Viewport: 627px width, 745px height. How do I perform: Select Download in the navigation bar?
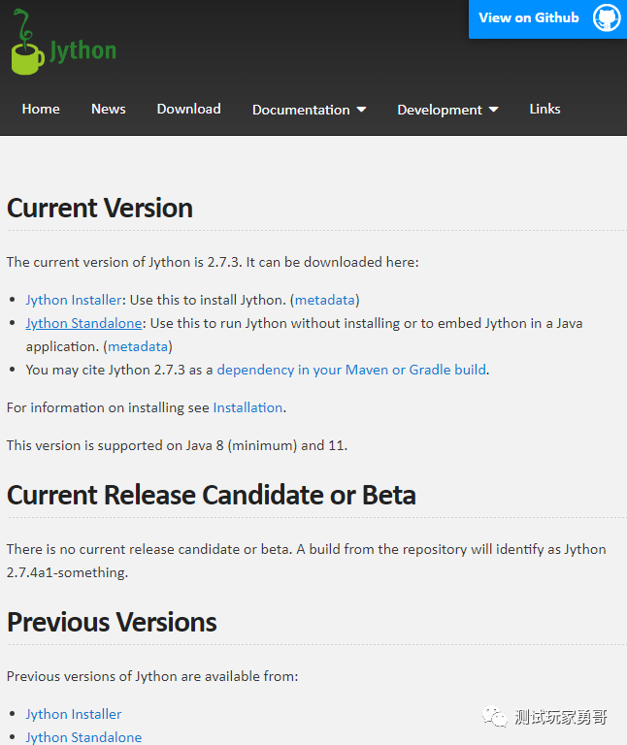coord(188,109)
